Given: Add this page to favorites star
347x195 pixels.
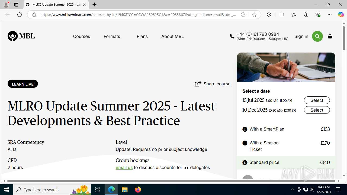Looking at the screenshot, I should point(254,15).
